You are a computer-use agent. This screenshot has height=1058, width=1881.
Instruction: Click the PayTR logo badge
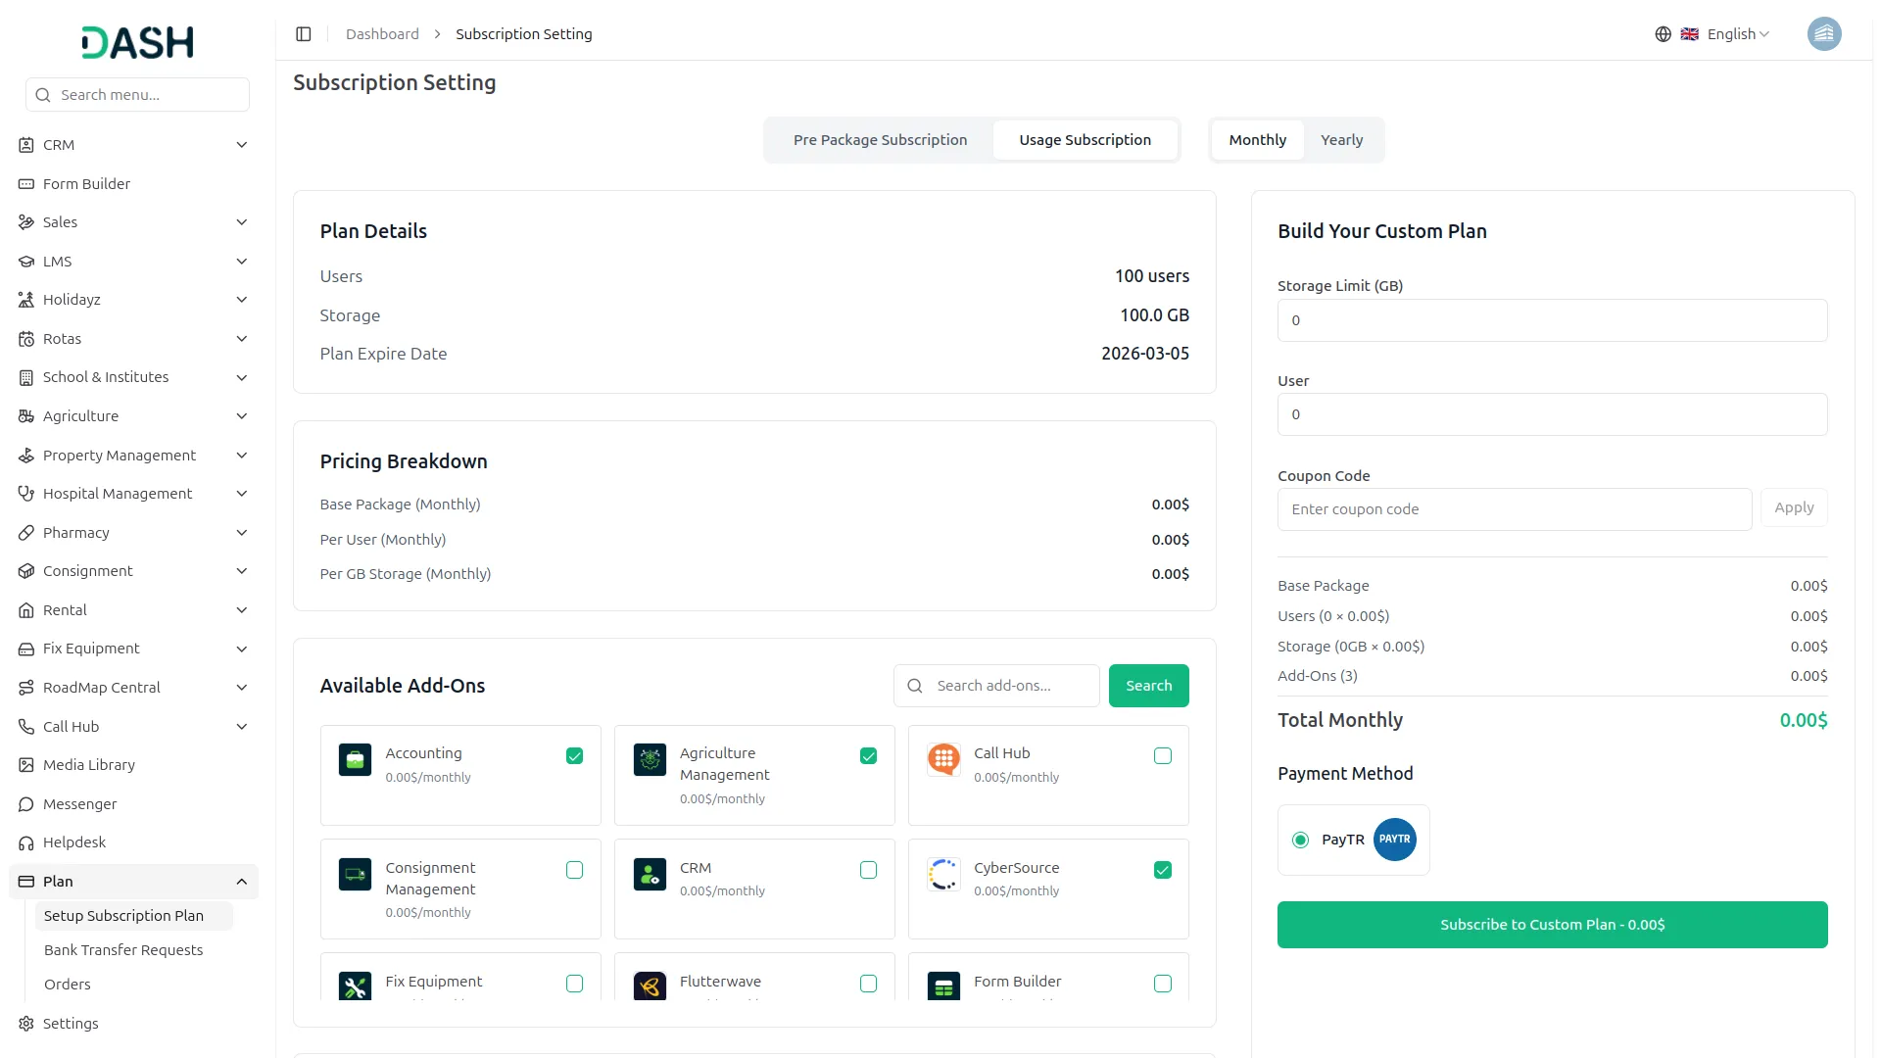[x=1394, y=840]
